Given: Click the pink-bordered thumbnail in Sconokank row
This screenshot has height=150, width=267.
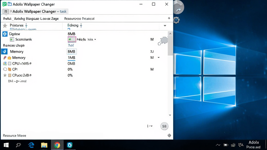Looking at the screenshot, I should 72,40.
